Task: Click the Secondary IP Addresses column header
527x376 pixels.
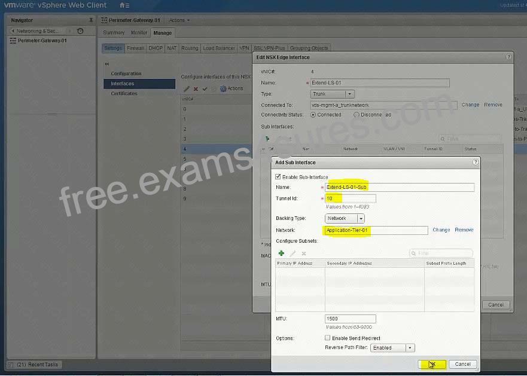Action: coord(374,263)
